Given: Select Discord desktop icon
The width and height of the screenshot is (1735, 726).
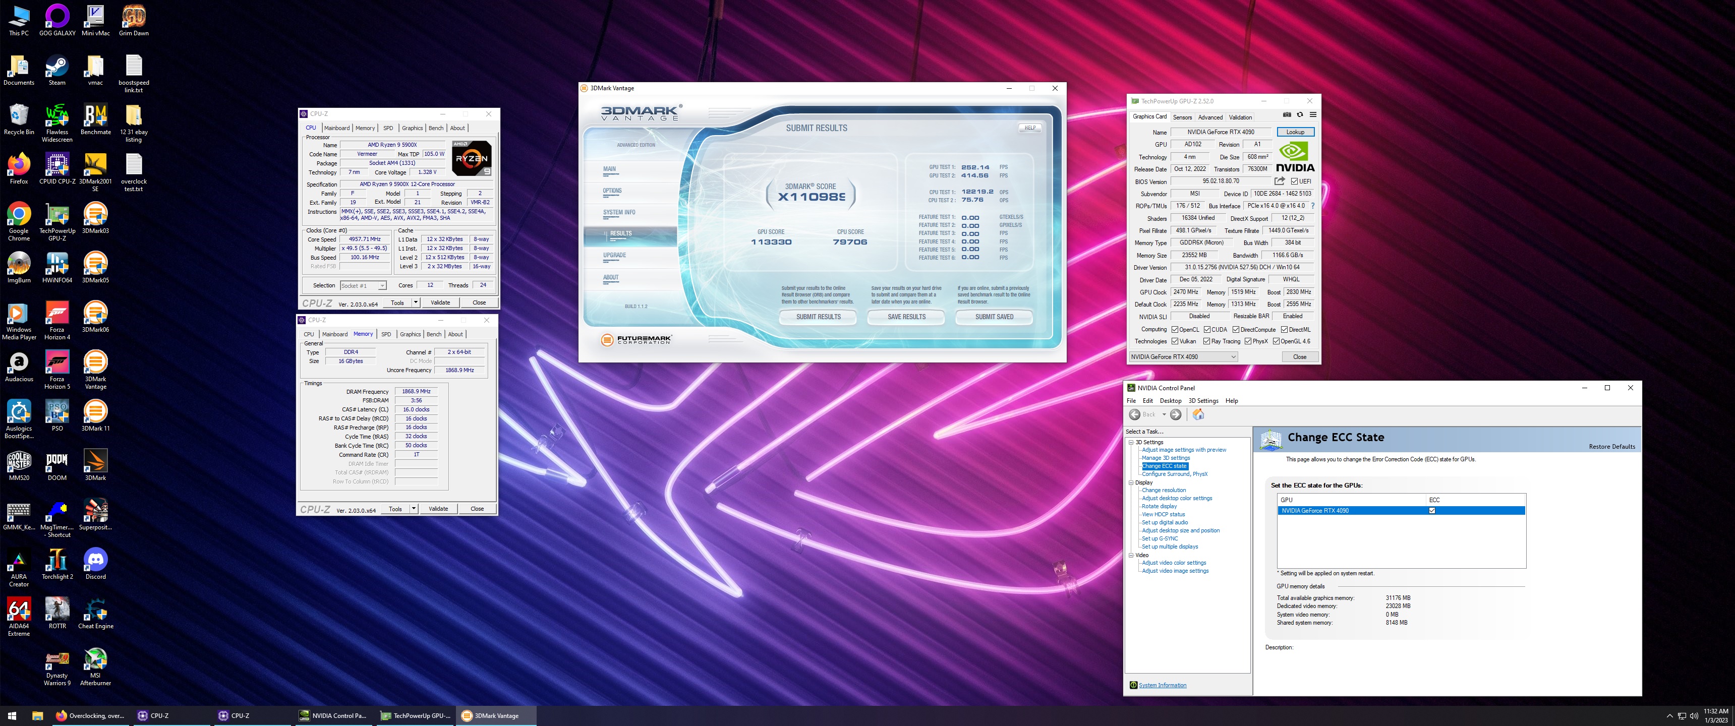Looking at the screenshot, I should point(96,564).
